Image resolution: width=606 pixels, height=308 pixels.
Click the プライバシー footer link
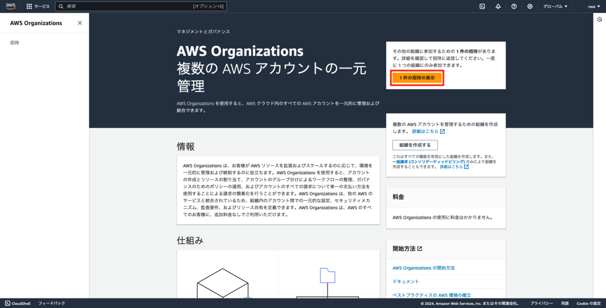(x=541, y=303)
